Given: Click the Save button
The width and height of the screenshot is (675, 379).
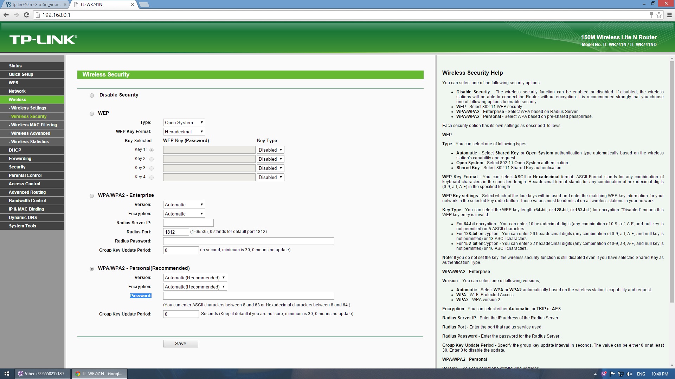Looking at the screenshot, I should (x=180, y=344).
